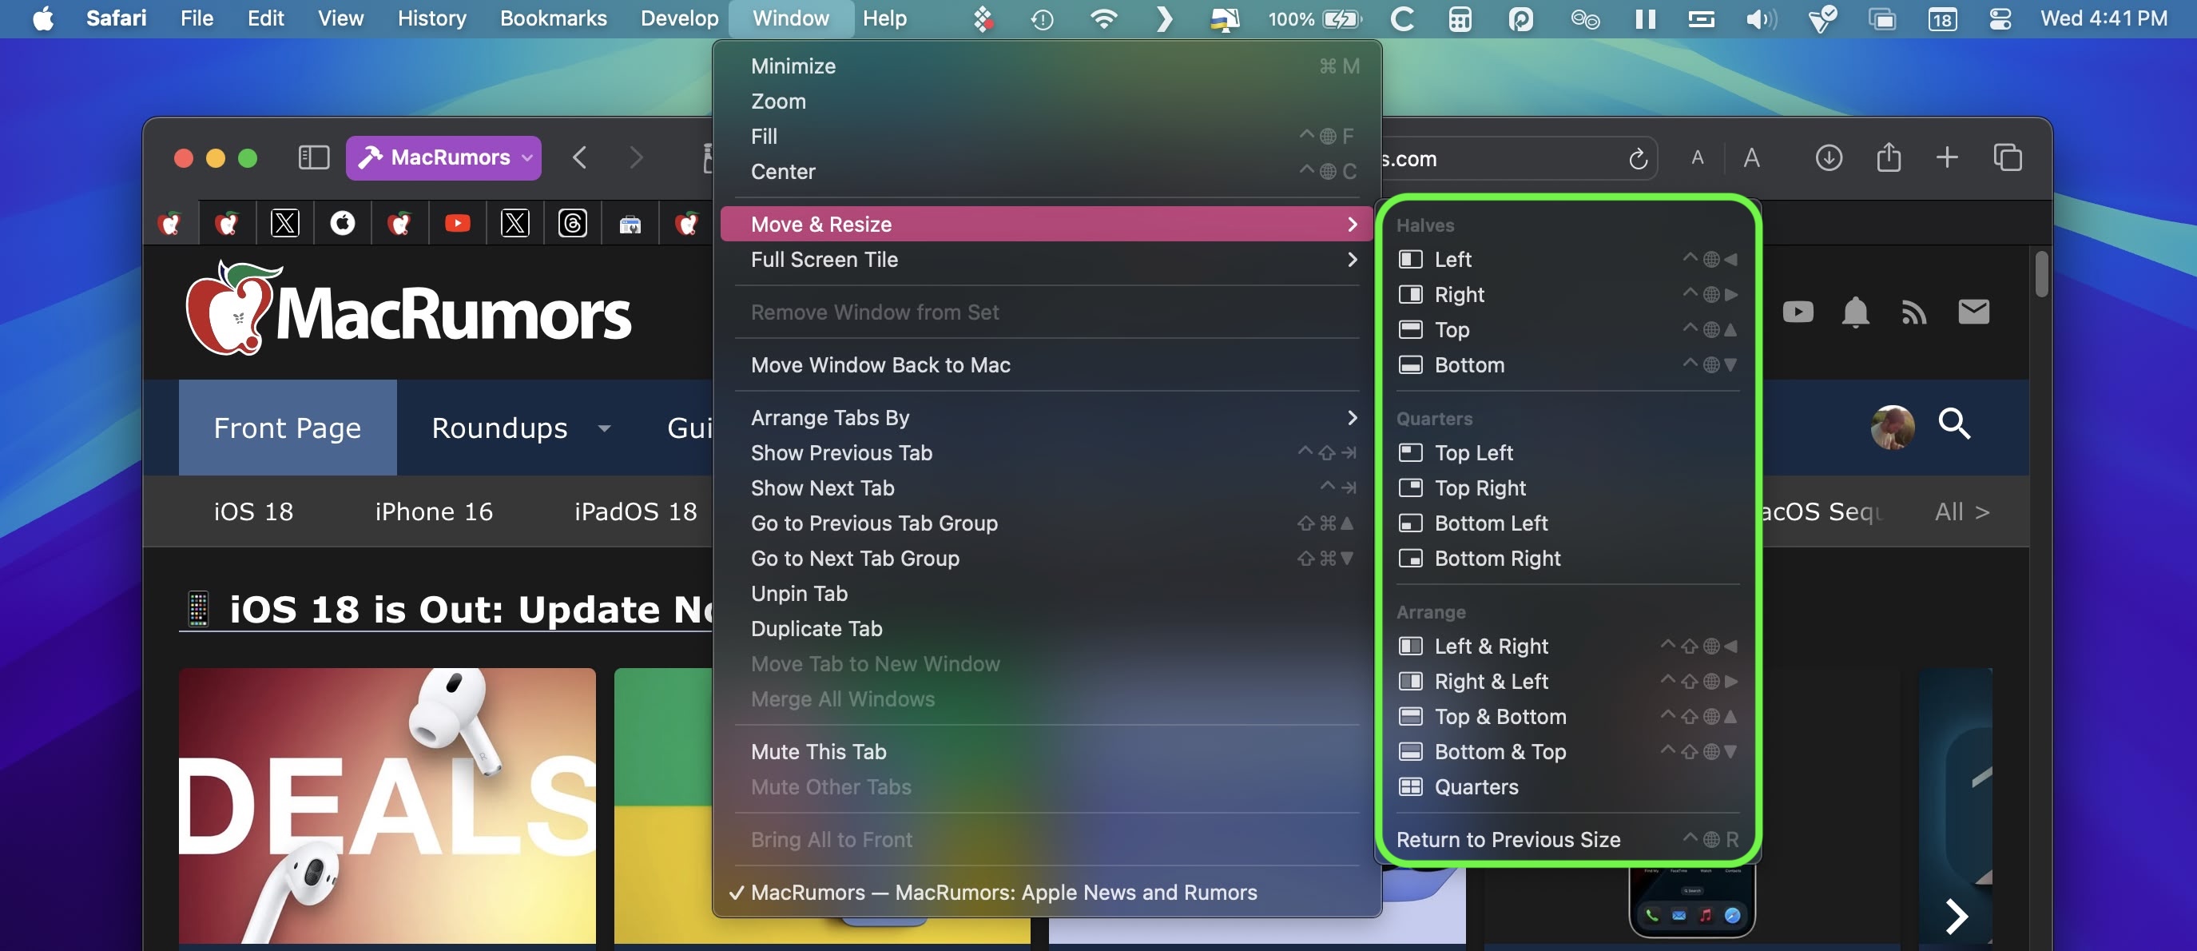This screenshot has height=951, width=2197.
Task: Expand the Arrange Tabs By submenu
Action: pos(1047,417)
